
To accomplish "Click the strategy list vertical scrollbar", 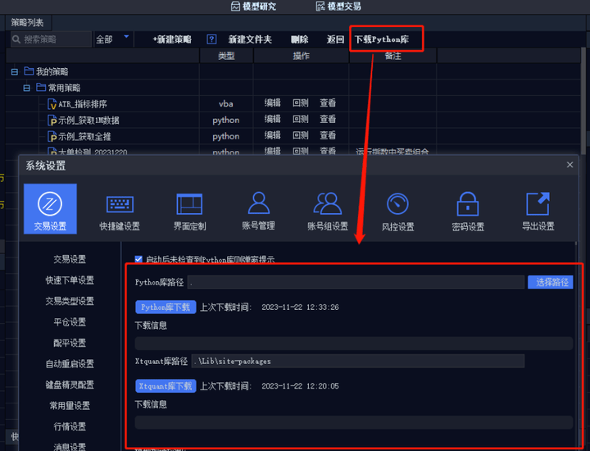I will (583, 100).
